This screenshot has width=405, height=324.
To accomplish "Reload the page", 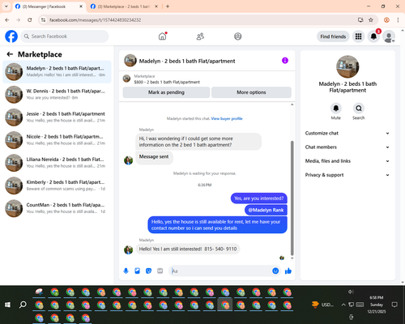I will pos(30,19).
